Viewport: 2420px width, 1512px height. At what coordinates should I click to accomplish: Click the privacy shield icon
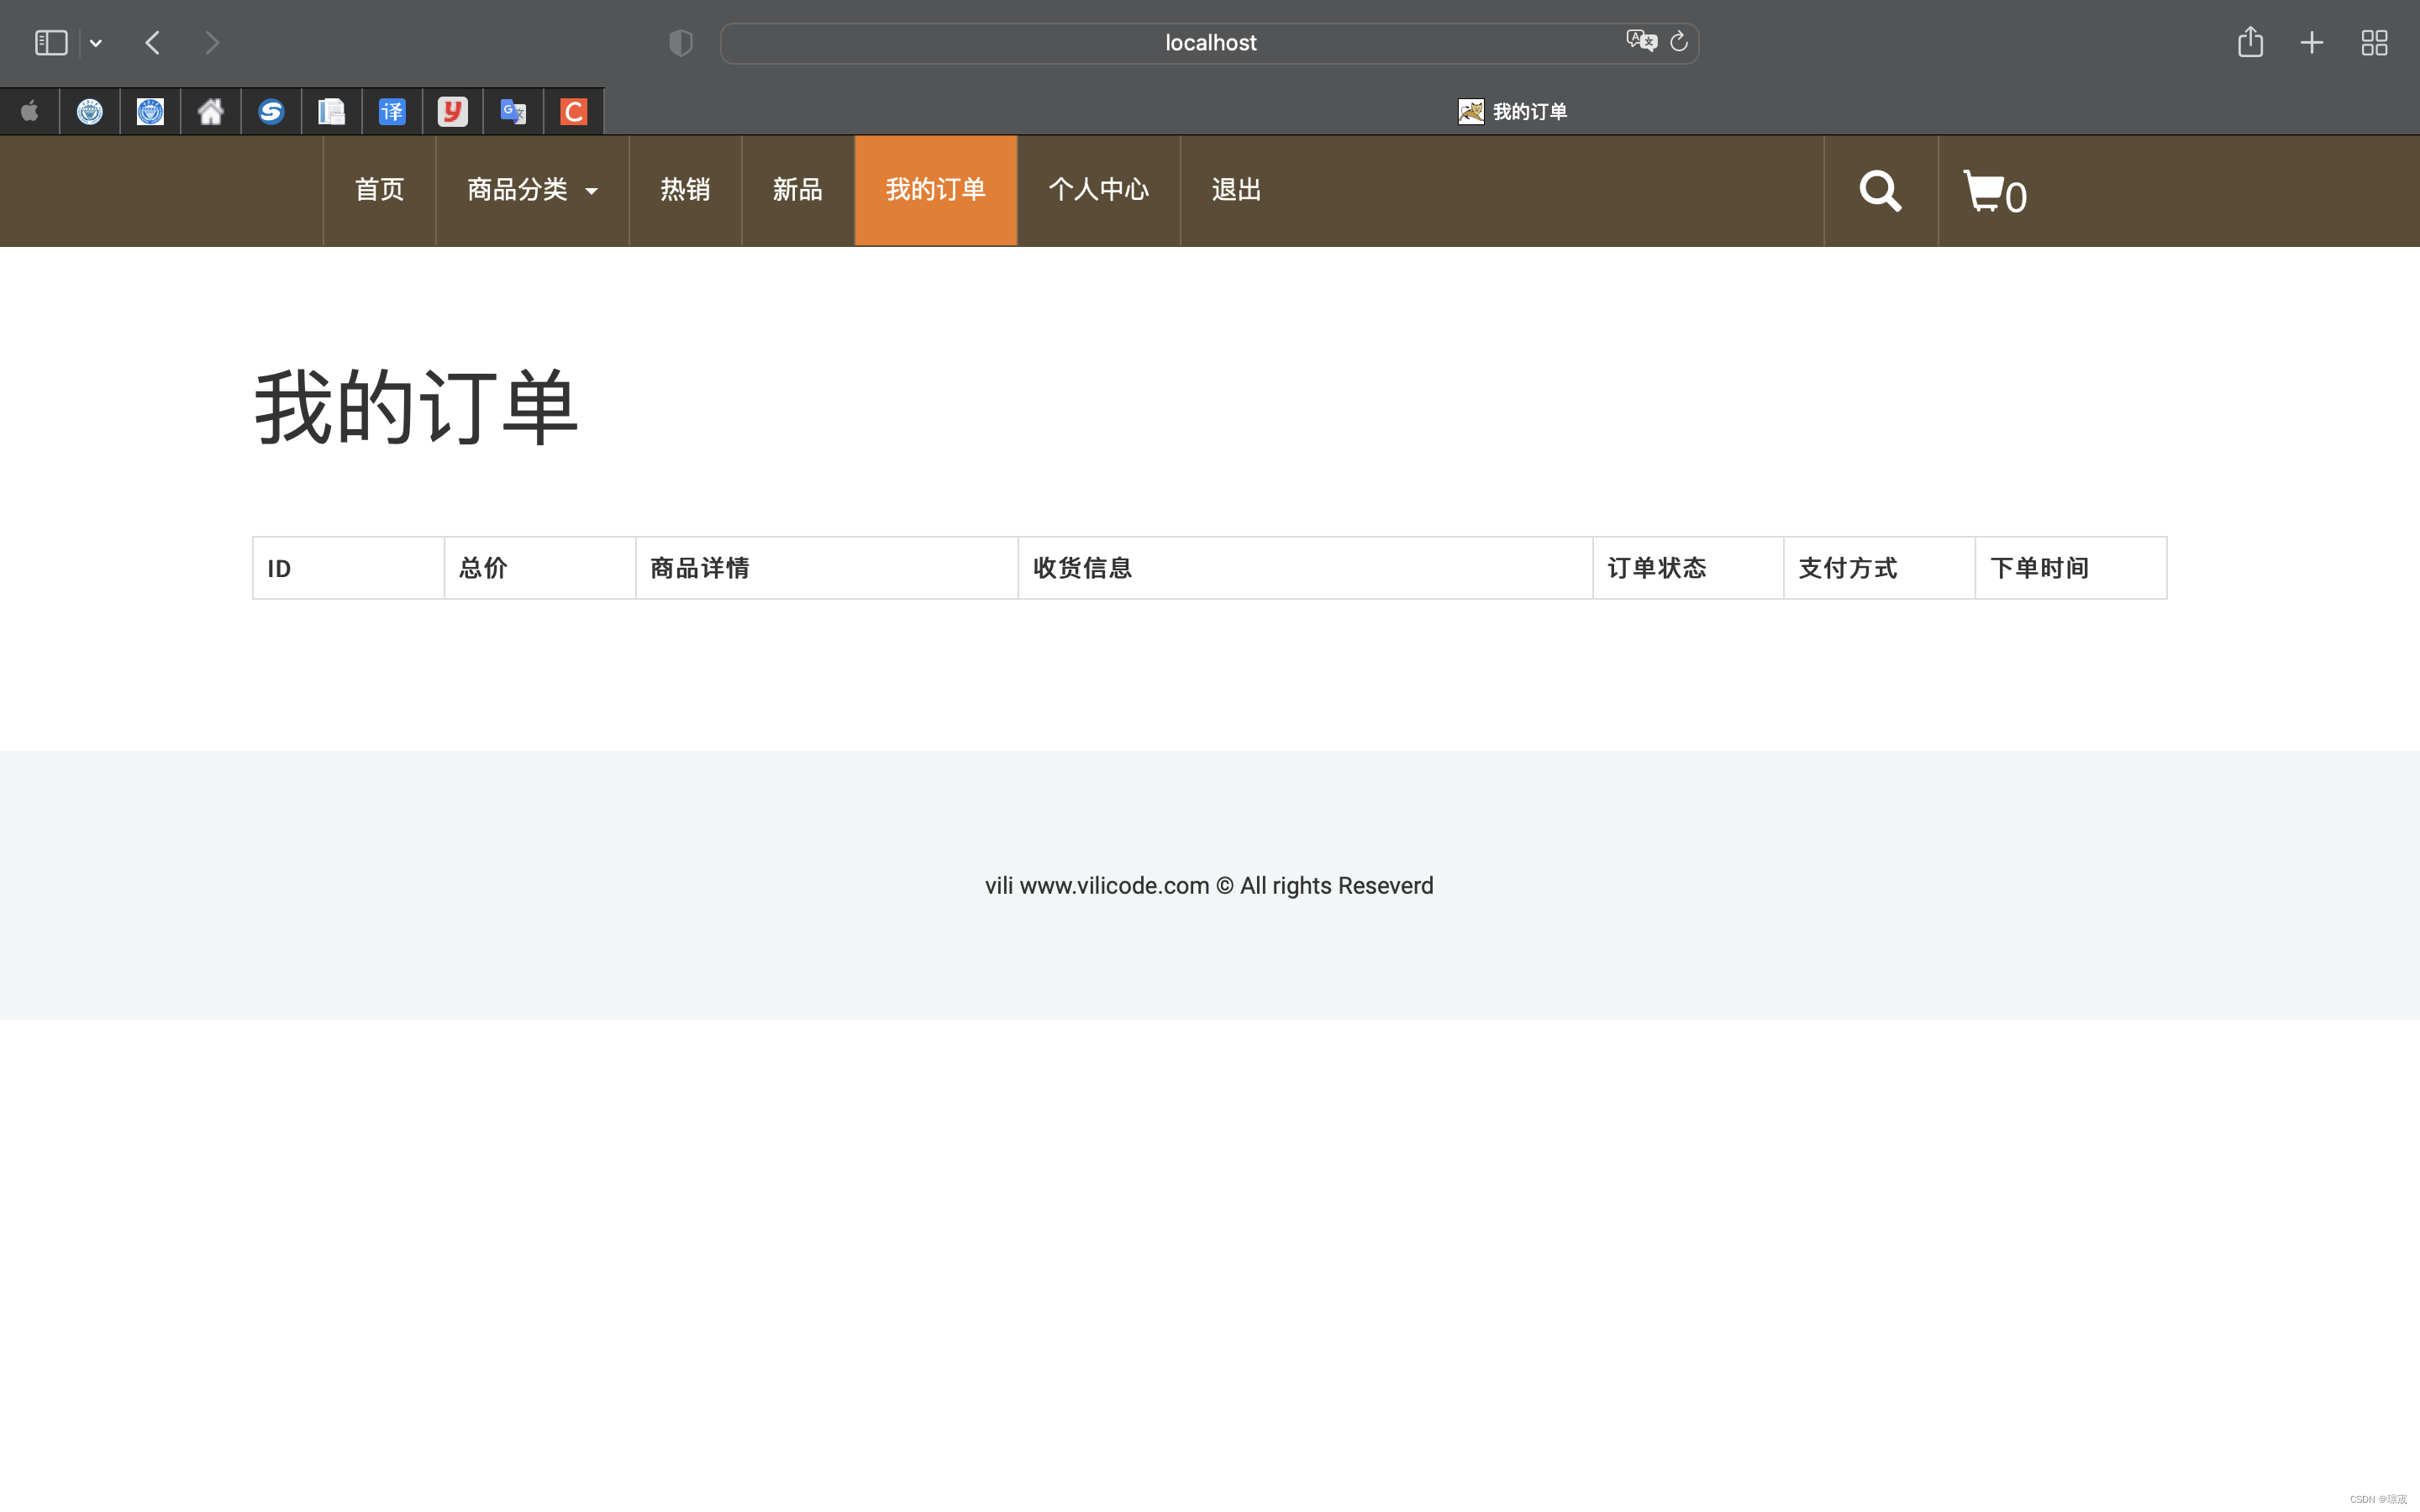click(x=680, y=42)
